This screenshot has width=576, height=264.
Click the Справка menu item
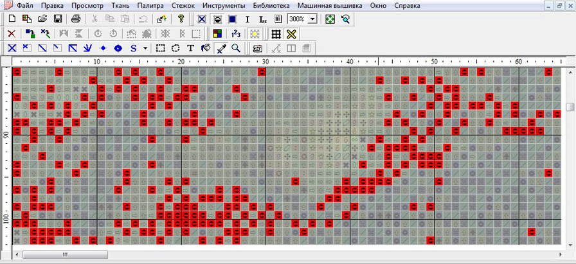[x=407, y=6]
